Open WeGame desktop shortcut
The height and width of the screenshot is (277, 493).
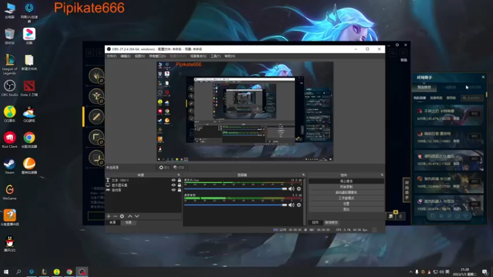click(10, 192)
